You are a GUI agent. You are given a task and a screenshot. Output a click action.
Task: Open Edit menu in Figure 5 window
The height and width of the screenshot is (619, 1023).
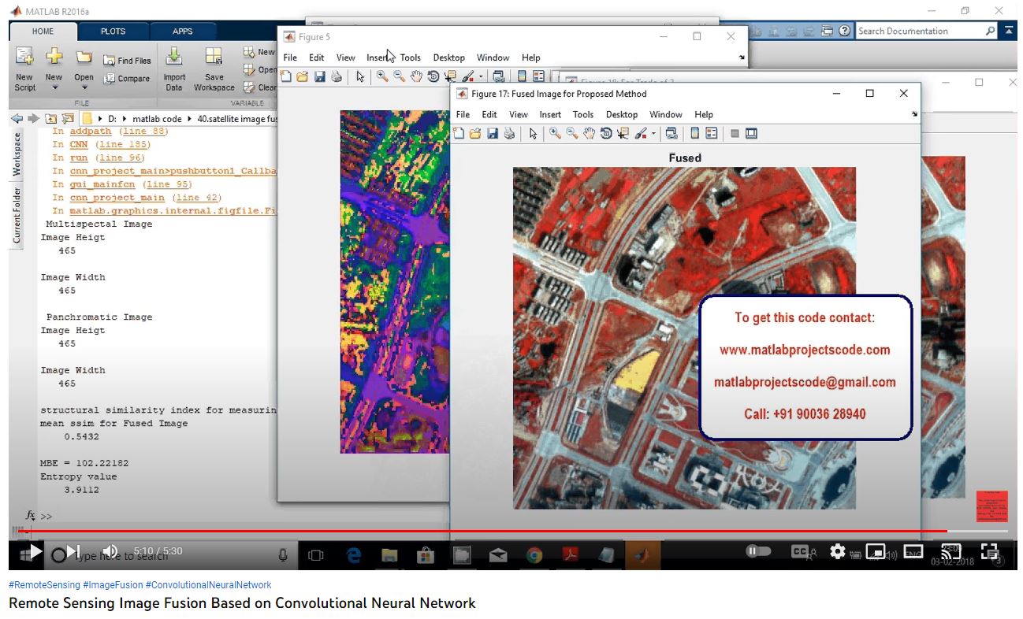click(x=317, y=57)
